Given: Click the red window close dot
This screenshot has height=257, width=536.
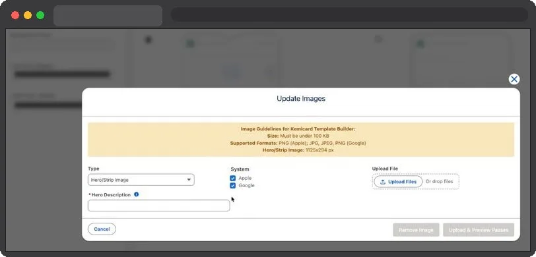Looking at the screenshot, I should click(x=15, y=15).
